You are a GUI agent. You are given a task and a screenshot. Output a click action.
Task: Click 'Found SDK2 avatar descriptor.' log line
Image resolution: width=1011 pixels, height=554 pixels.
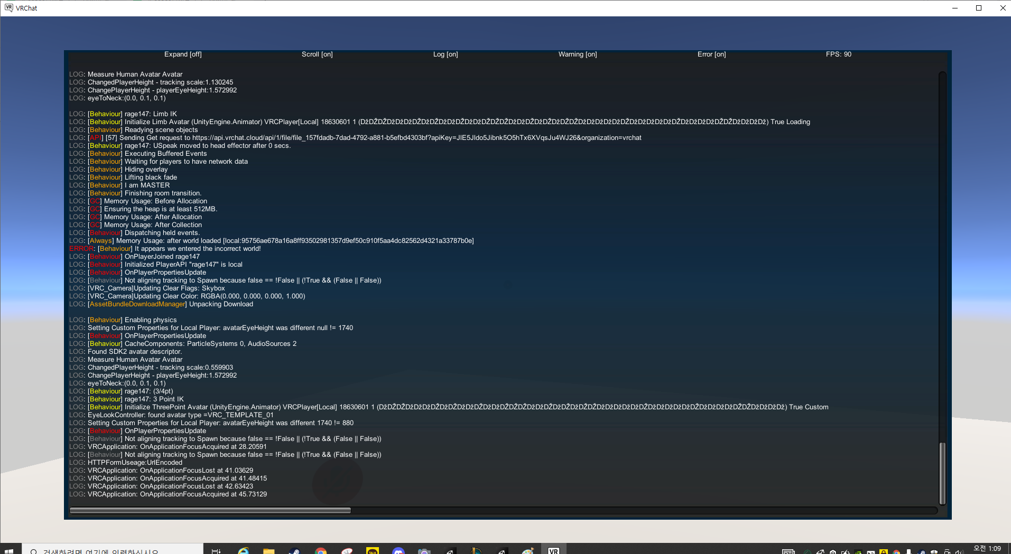coord(126,352)
